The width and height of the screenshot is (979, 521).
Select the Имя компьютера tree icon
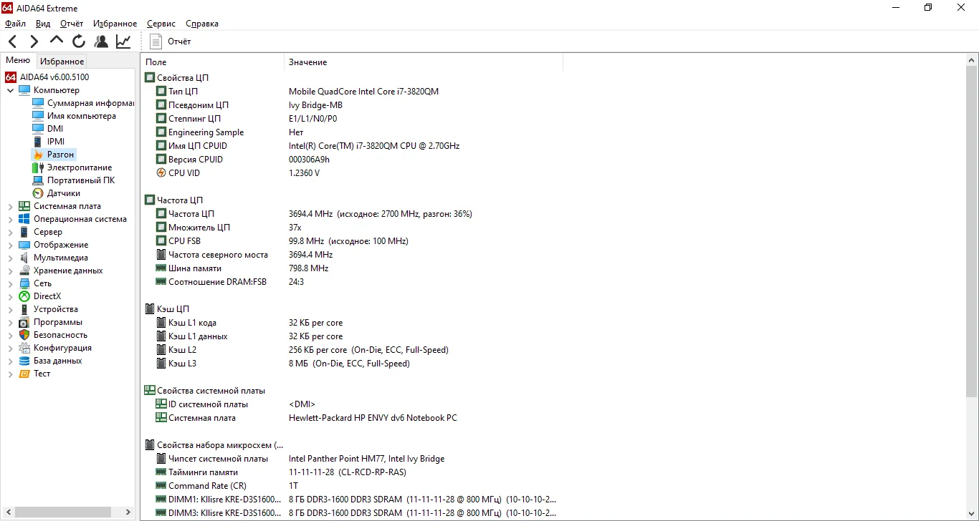pos(38,116)
